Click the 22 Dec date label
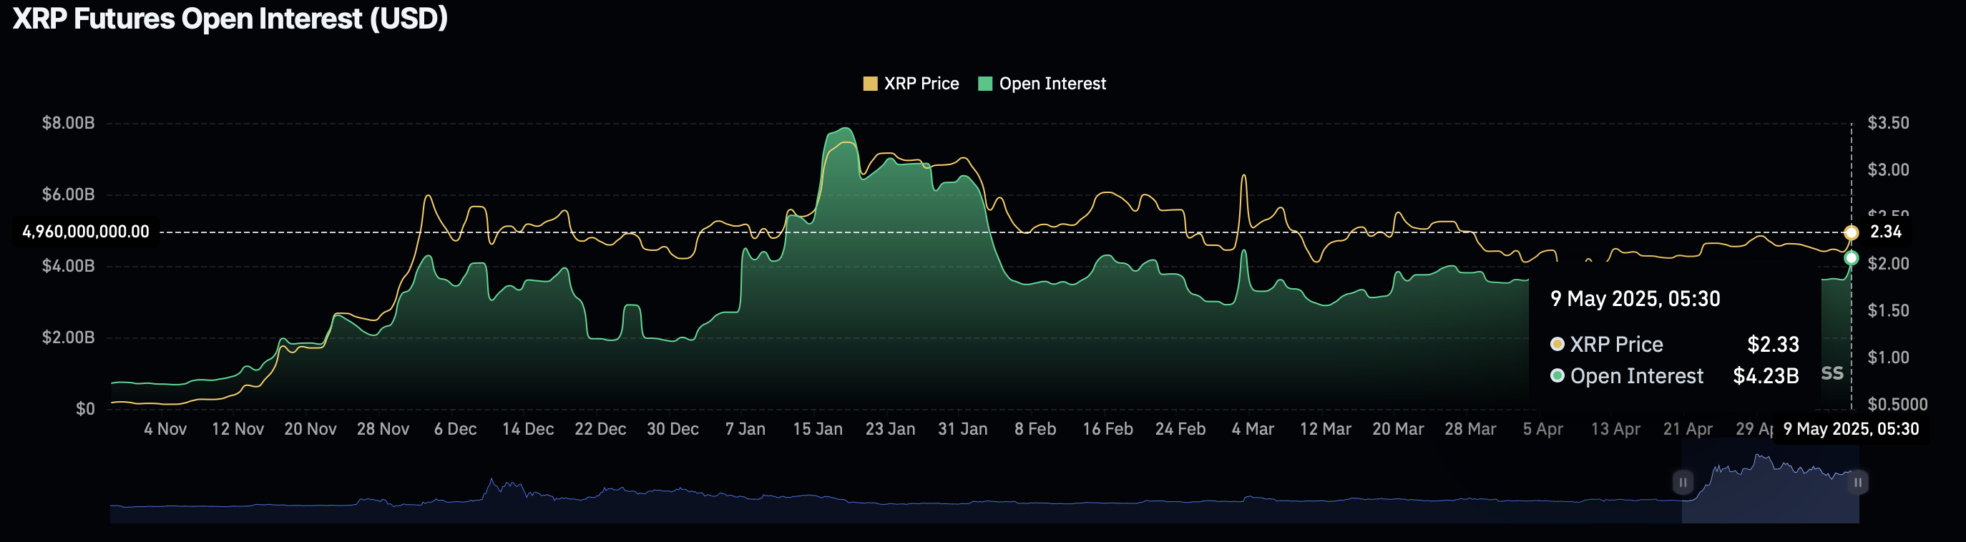1966x542 pixels. point(601,429)
